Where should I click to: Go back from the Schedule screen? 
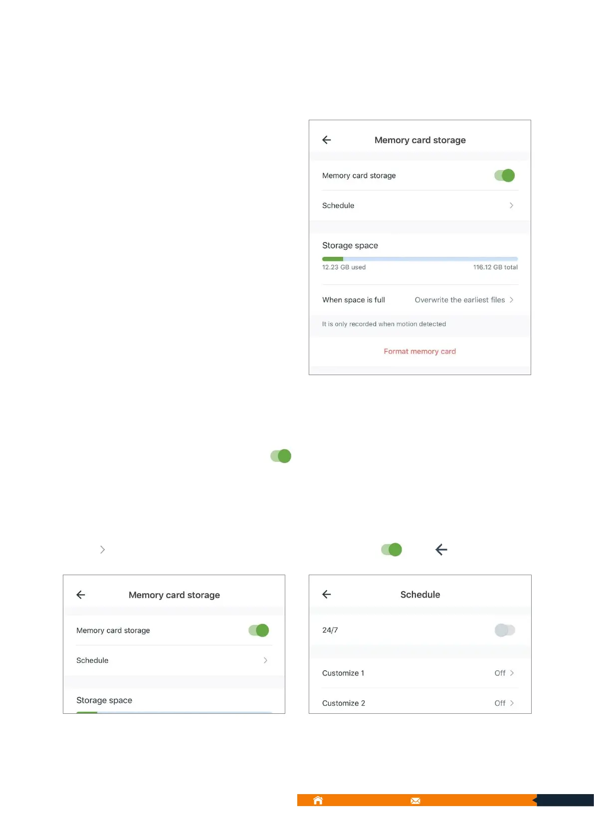[x=327, y=594]
